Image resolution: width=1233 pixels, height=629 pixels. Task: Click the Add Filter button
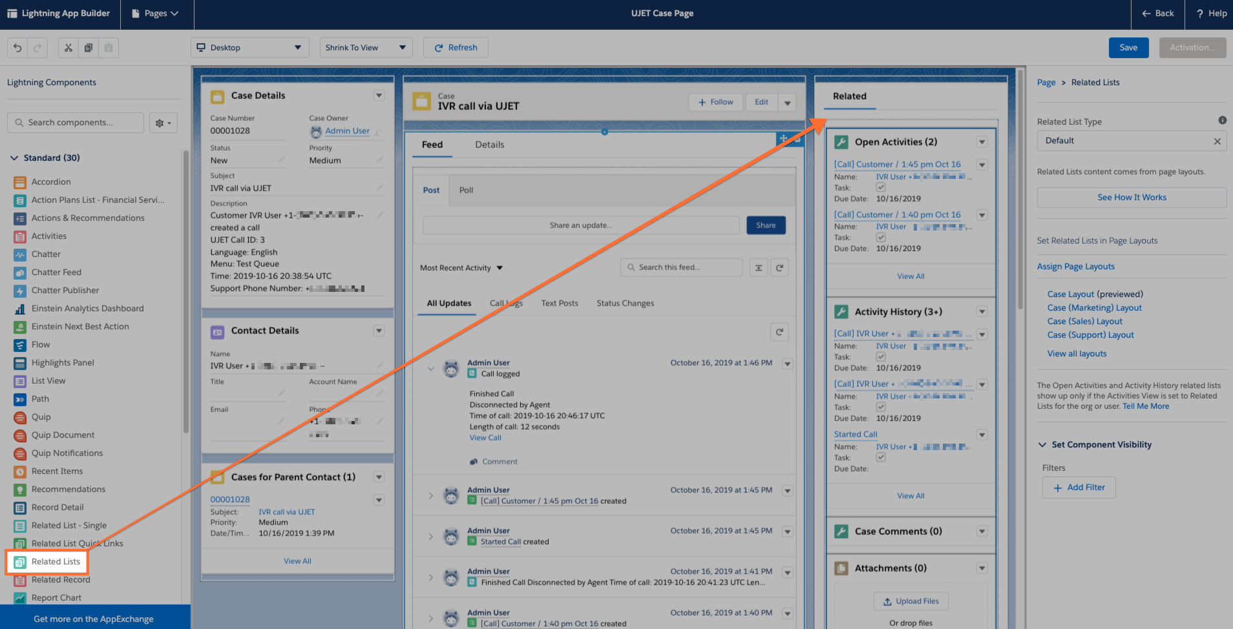[1079, 488]
